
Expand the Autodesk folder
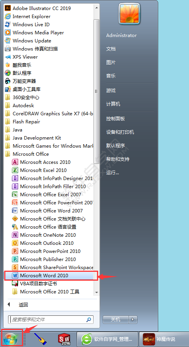(x=20, y=106)
